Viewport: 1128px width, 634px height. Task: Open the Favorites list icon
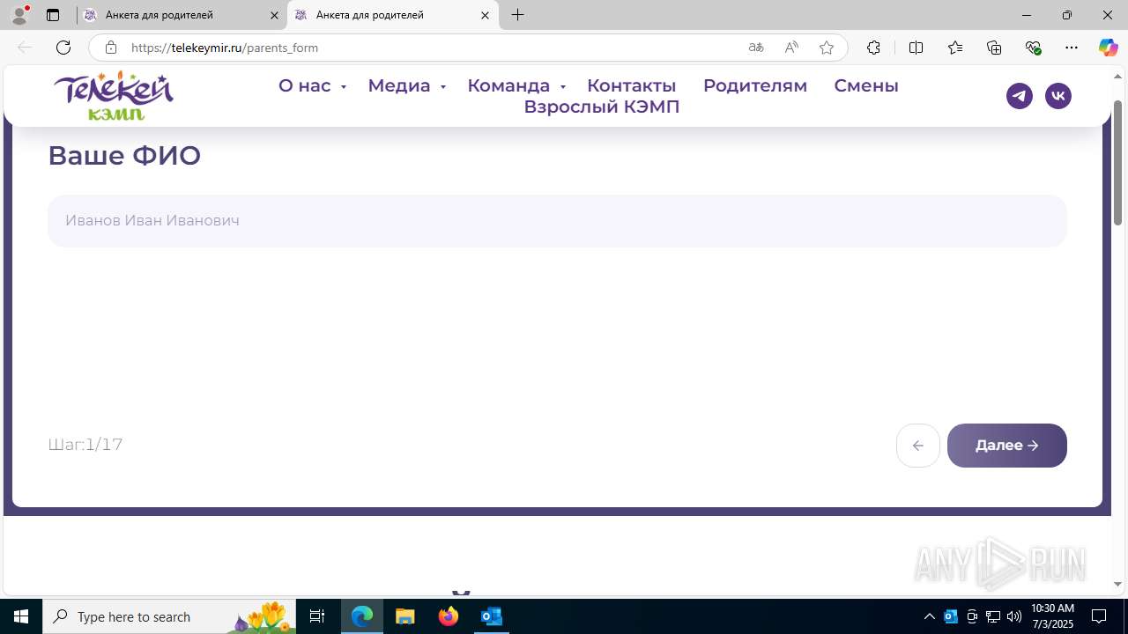(x=955, y=48)
